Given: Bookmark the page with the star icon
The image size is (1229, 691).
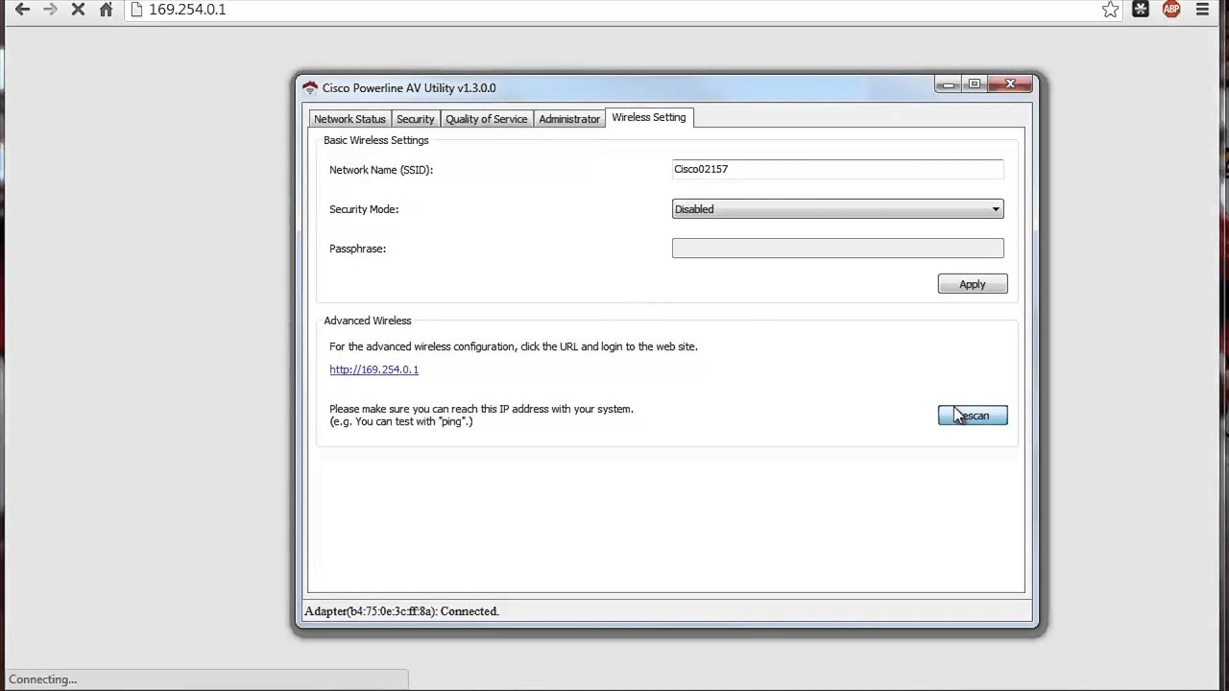Looking at the screenshot, I should tap(1110, 10).
